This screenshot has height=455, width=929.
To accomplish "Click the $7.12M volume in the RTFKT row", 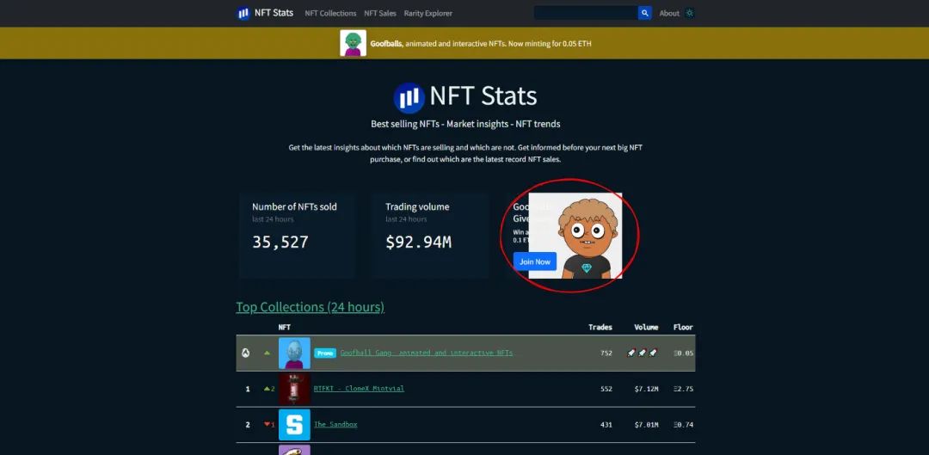I will [x=646, y=390].
